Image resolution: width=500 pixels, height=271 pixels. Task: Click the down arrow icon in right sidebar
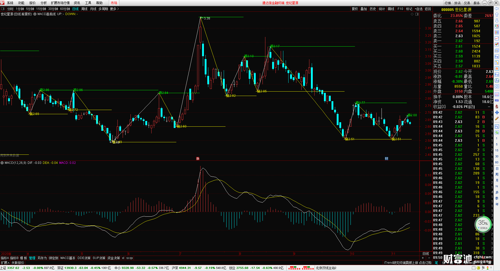pyautogui.click(x=497, y=21)
